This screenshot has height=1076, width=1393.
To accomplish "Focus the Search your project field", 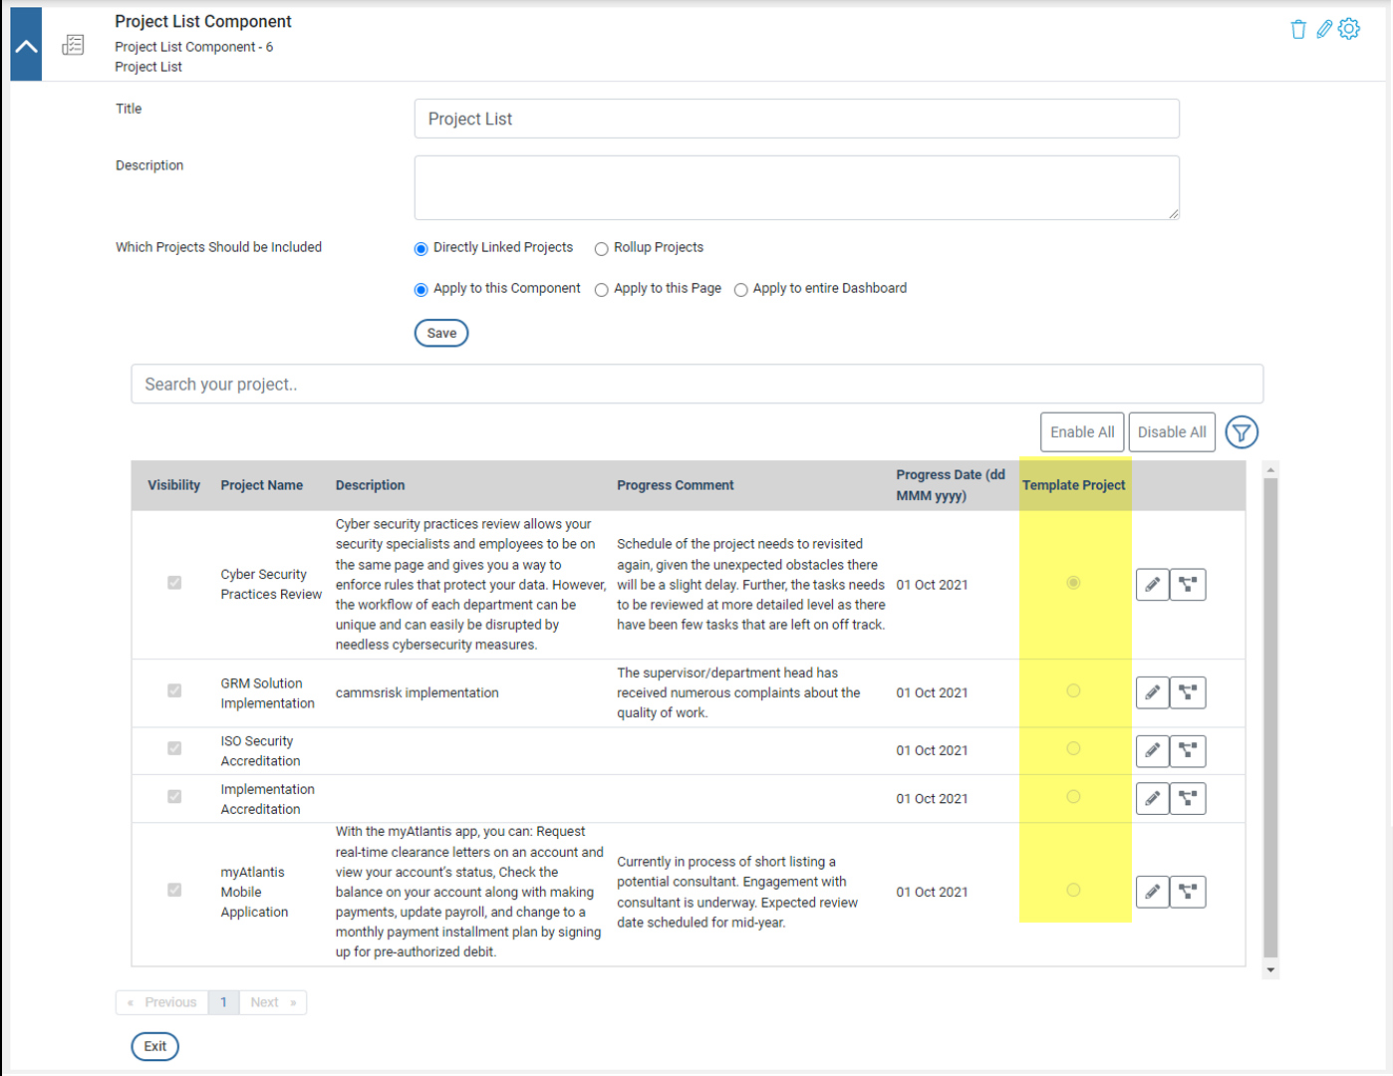I will pos(696,384).
